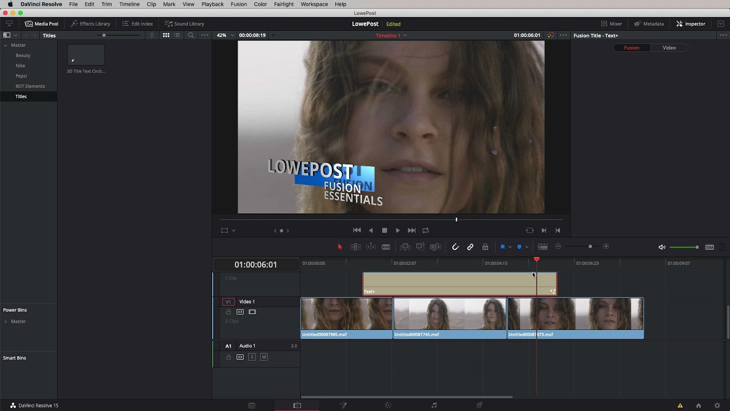The image size is (730, 411).
Task: Toggle Linked Selection chain icon
Action: (471, 247)
